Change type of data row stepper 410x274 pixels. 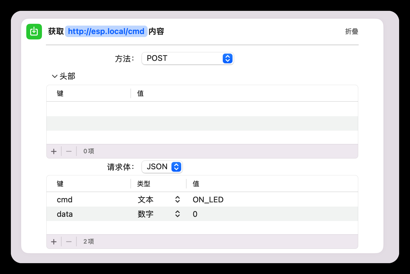178,214
